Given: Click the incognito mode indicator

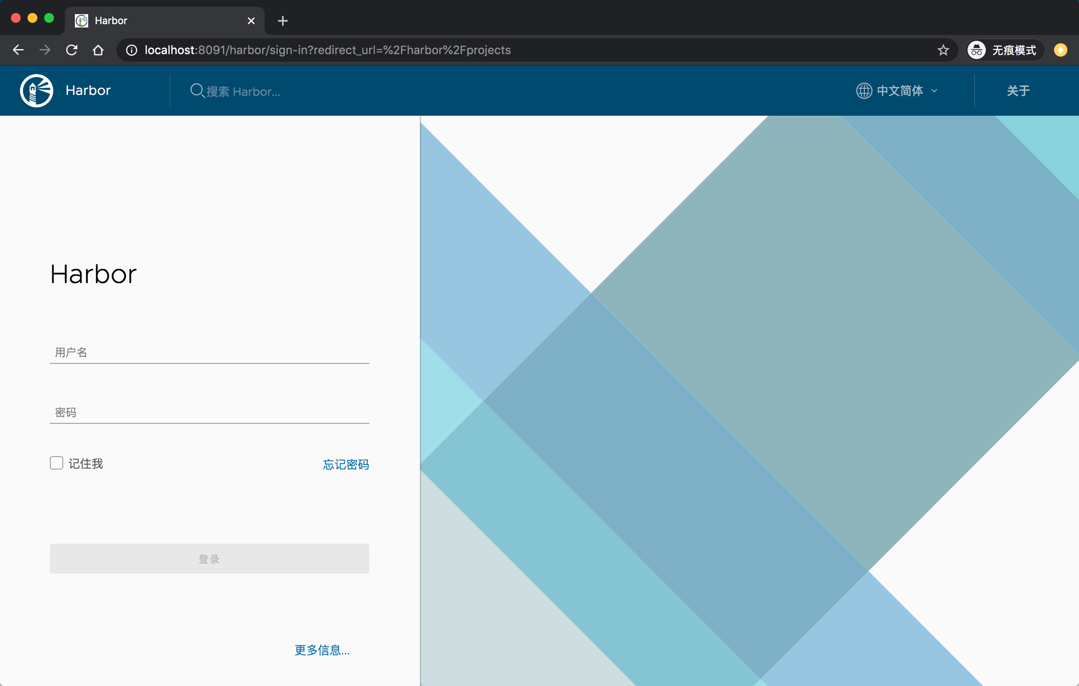Looking at the screenshot, I should point(1004,50).
